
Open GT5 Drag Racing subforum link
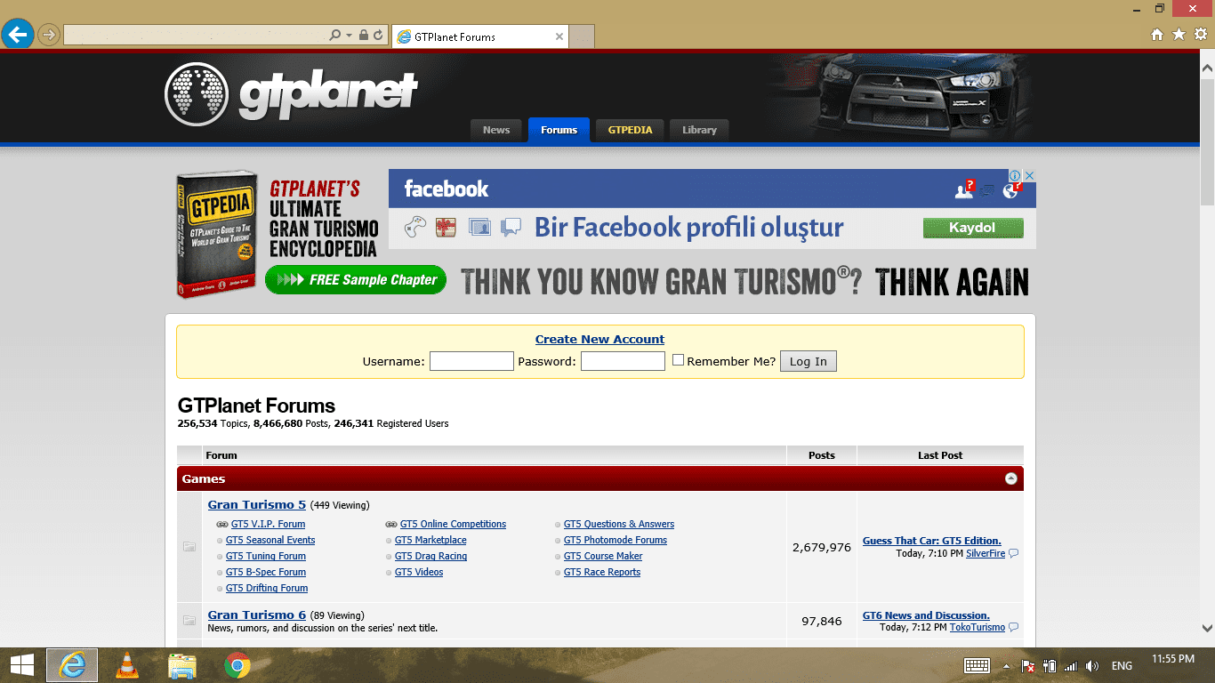(x=430, y=556)
